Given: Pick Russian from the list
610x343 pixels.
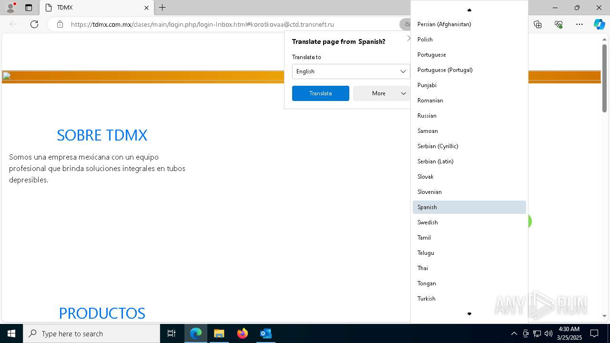Looking at the screenshot, I should coord(469,116).
